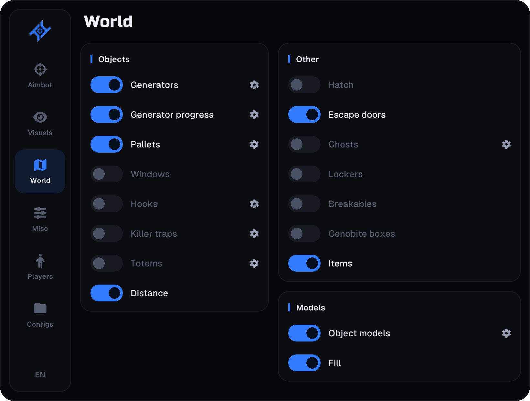
Task: Open the Visuals eye section
Action: pos(40,124)
